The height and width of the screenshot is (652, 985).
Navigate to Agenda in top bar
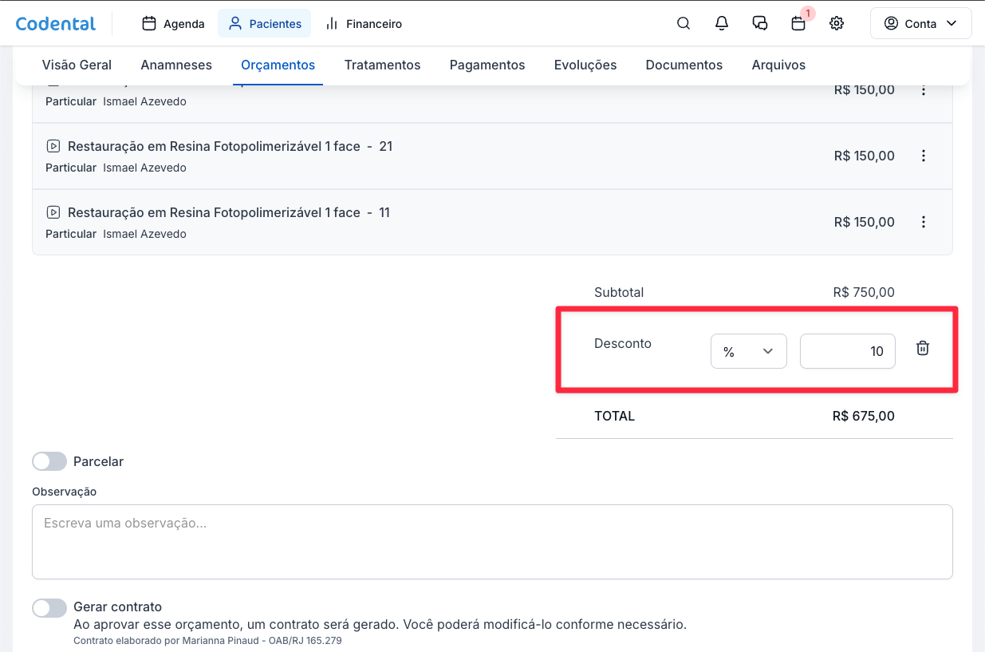click(173, 24)
